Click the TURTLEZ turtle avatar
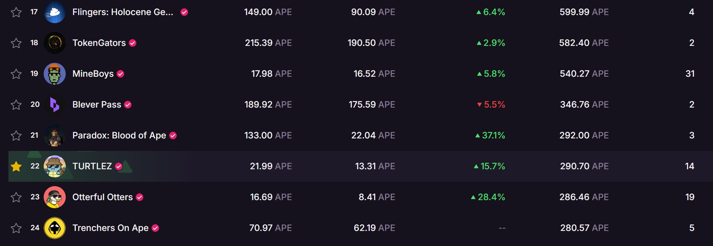The height and width of the screenshot is (246, 713). [x=55, y=166]
